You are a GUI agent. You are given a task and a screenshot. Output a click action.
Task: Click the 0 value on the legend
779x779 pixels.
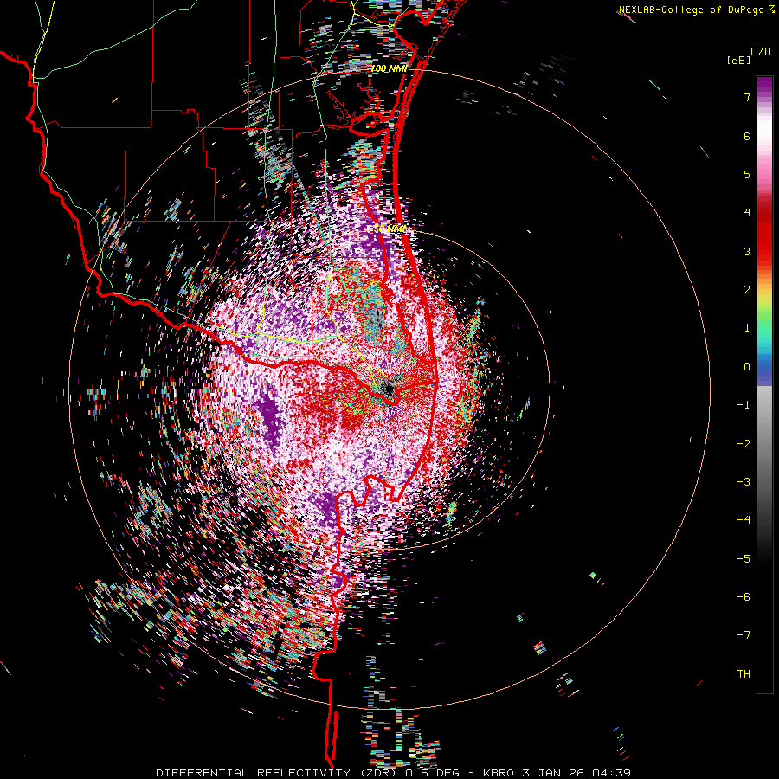tap(747, 367)
